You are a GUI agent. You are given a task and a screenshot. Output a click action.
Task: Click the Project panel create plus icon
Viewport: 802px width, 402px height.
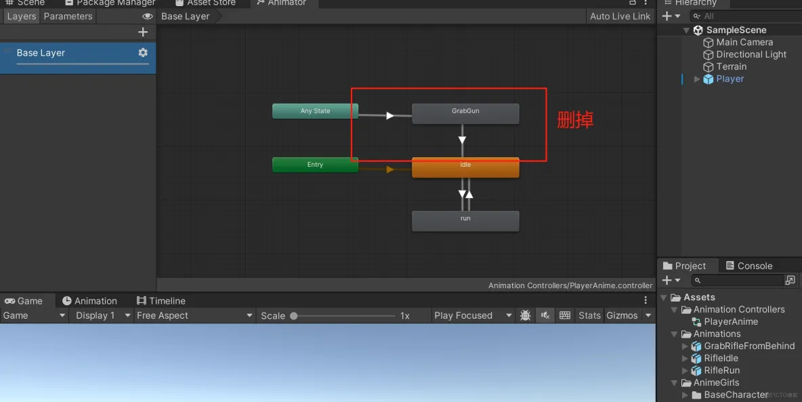[x=667, y=280]
